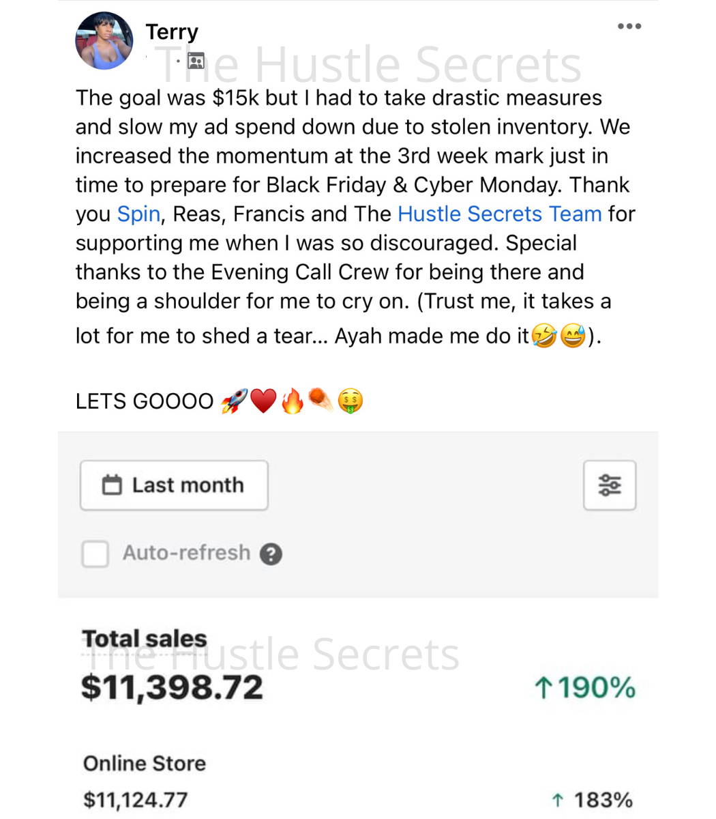The height and width of the screenshot is (819, 716).
Task: Click the calendar icon in Last month
Action: coord(112,485)
